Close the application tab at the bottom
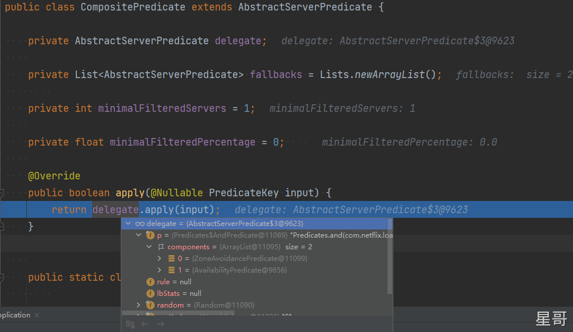The image size is (573, 332). point(36,315)
